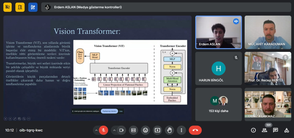Expand video settings chevron beside camera

tap(114, 130)
